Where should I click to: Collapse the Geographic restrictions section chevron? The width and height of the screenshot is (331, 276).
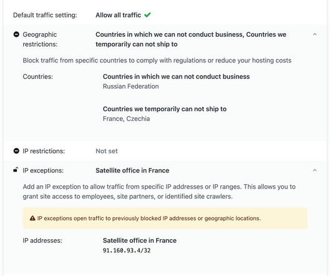[x=315, y=34]
